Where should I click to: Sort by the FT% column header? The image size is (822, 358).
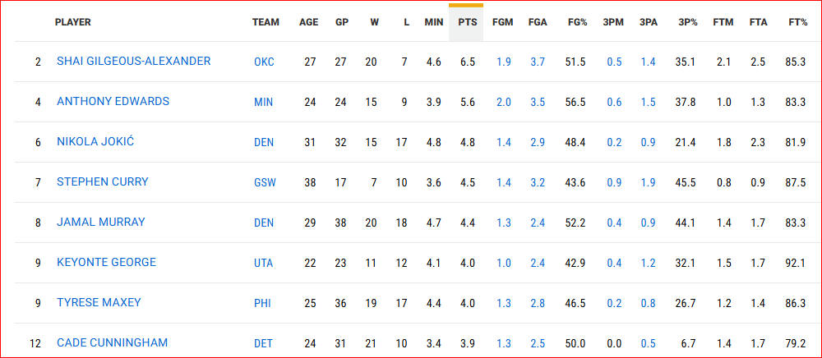point(798,22)
